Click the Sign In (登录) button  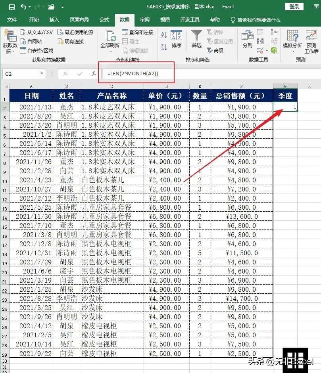(294, 6)
